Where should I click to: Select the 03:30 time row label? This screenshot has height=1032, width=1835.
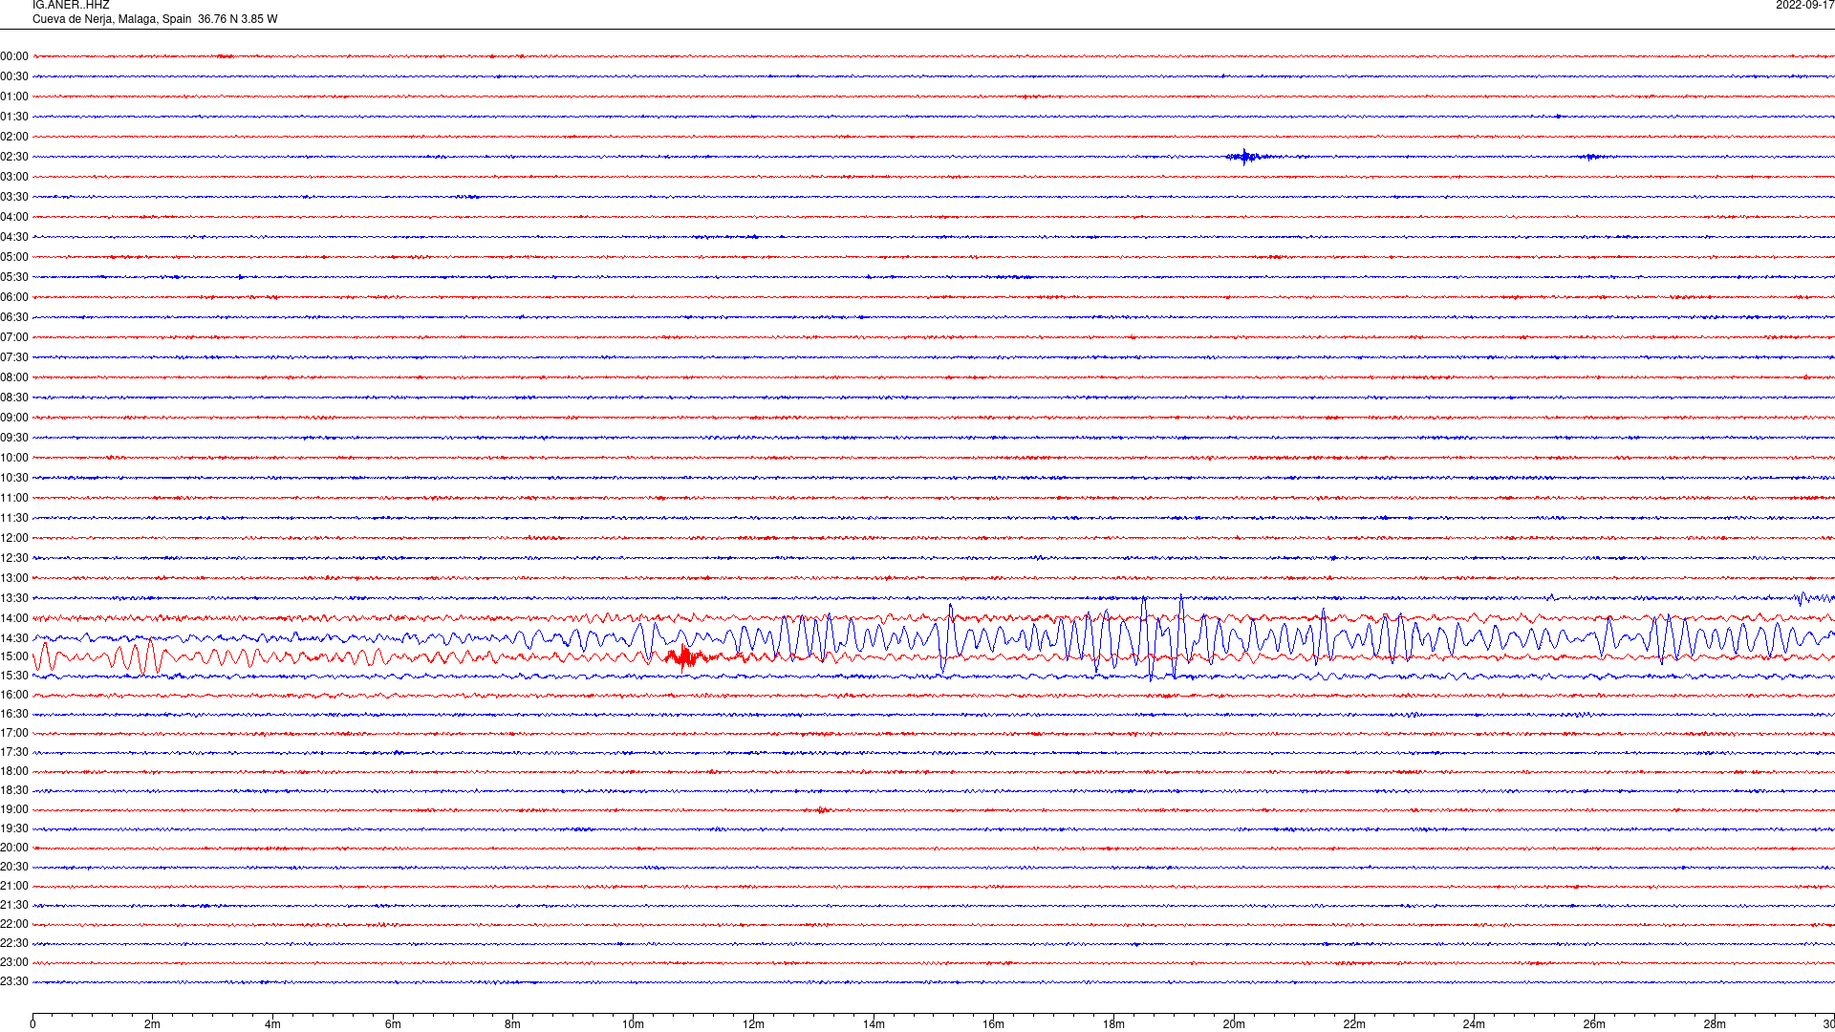(x=14, y=197)
